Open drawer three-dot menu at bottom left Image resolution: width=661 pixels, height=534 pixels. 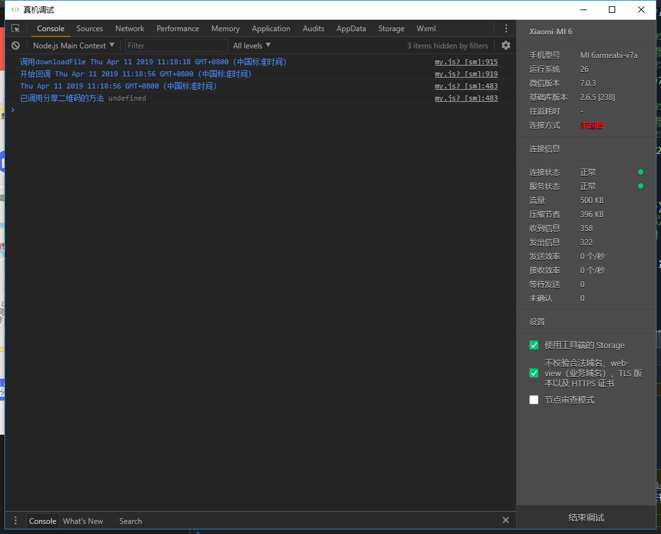click(x=16, y=521)
